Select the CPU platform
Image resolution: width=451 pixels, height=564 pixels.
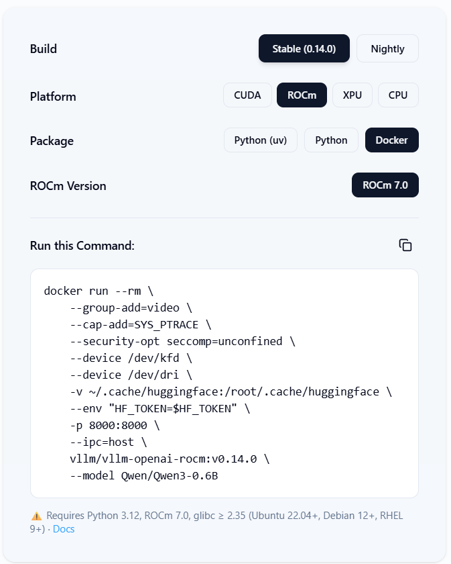398,95
